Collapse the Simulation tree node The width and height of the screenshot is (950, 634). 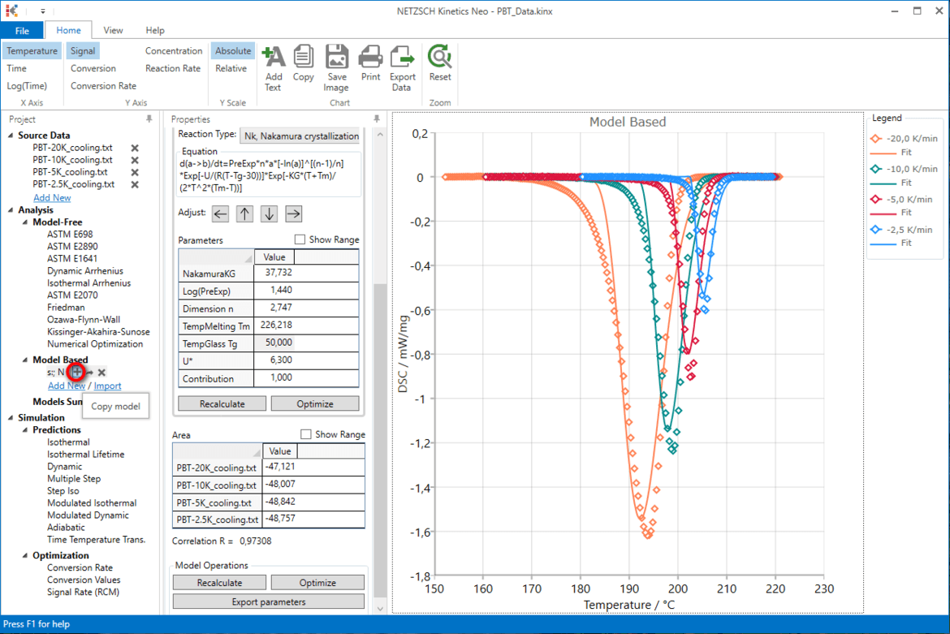tap(11, 418)
